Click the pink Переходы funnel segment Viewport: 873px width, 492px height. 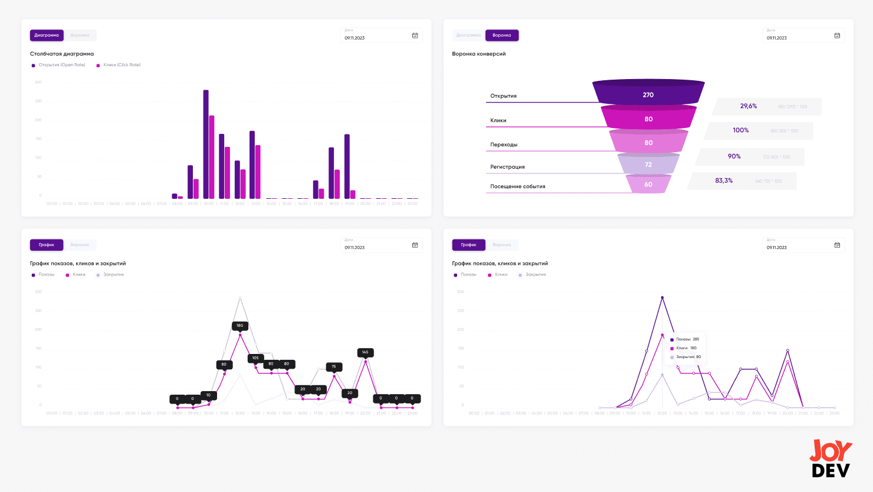click(648, 142)
